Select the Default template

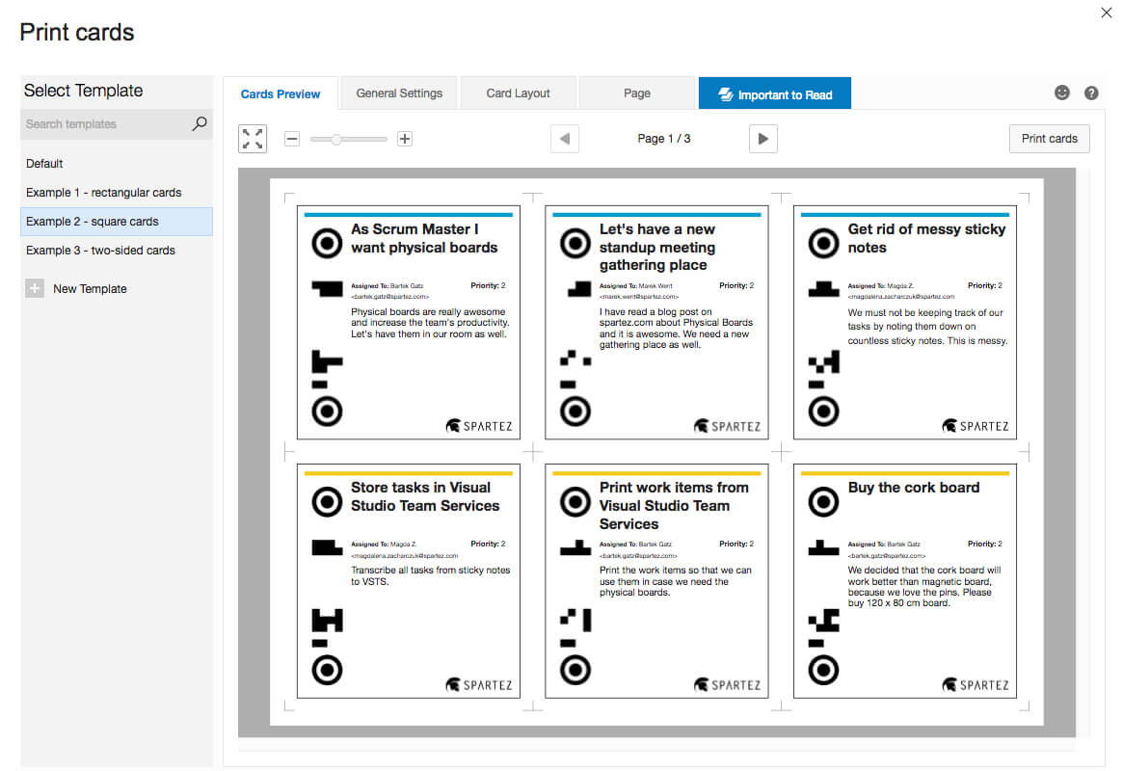[45, 164]
